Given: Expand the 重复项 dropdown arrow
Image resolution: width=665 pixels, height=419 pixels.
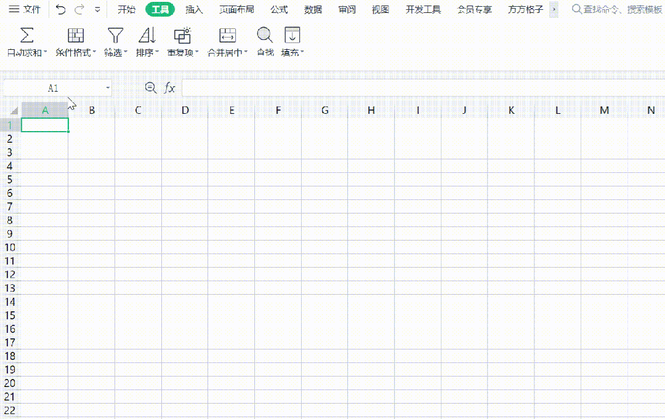Looking at the screenshot, I should [197, 52].
